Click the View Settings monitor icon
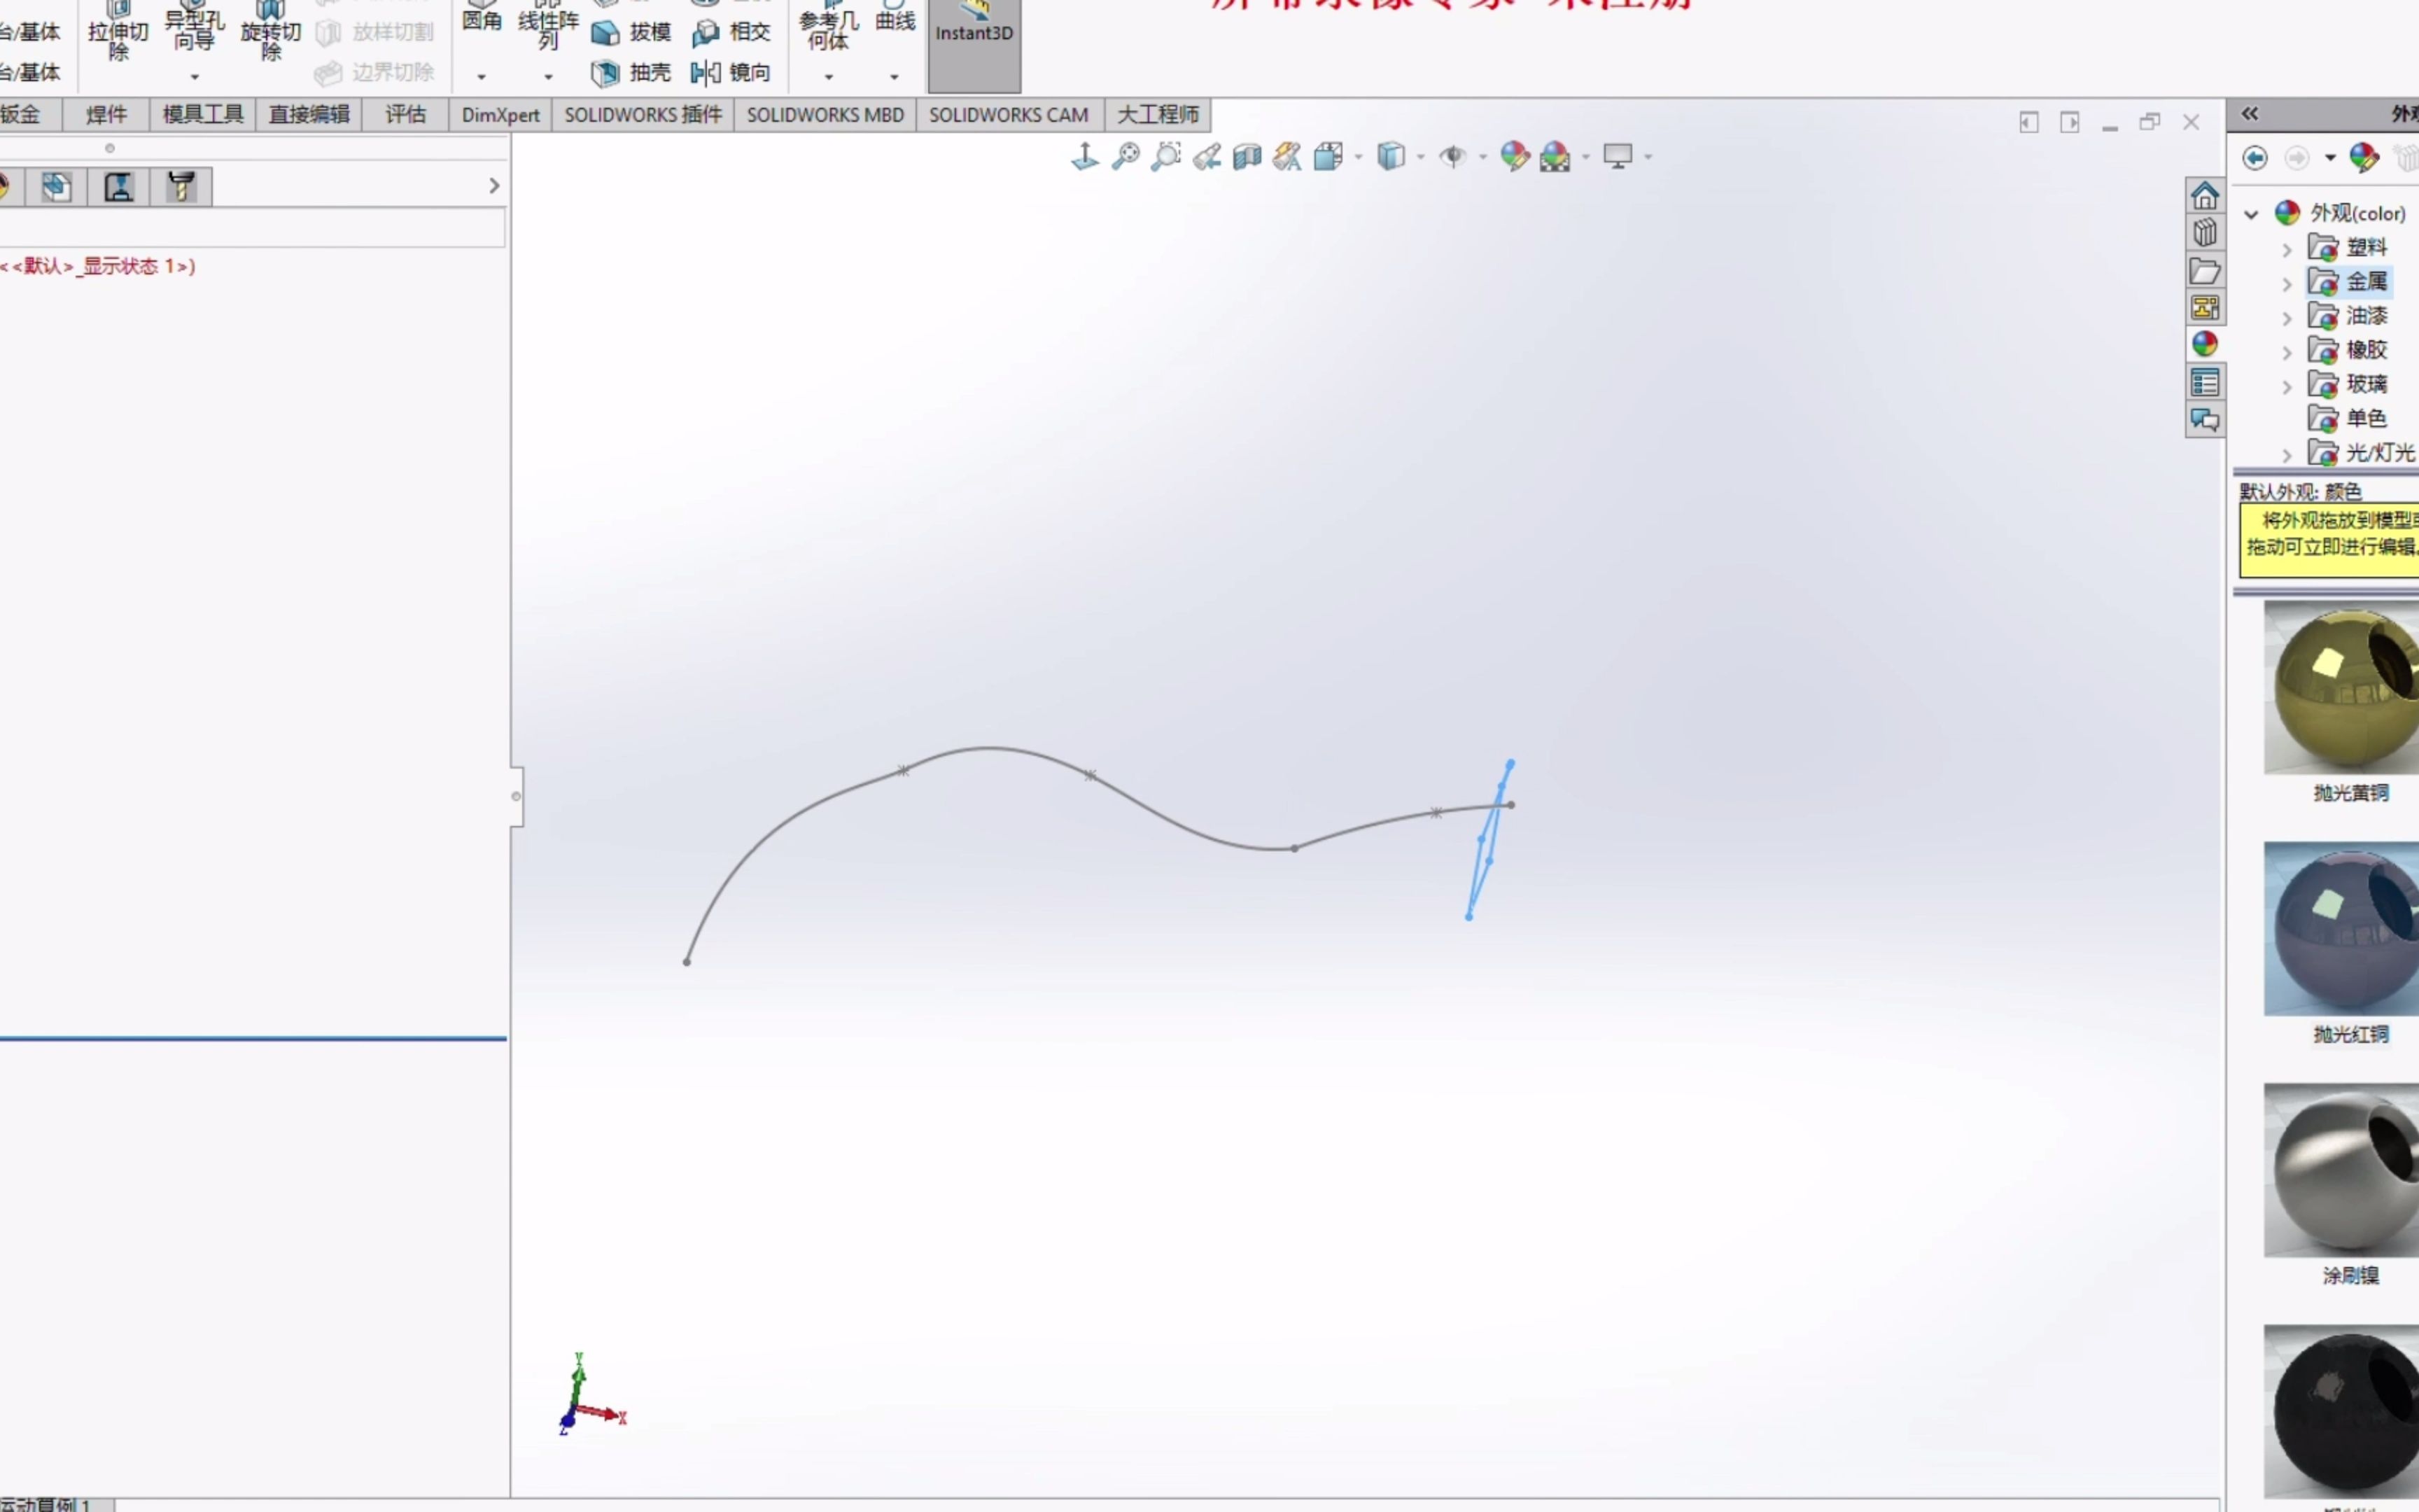2419x1512 pixels. [x=1618, y=156]
